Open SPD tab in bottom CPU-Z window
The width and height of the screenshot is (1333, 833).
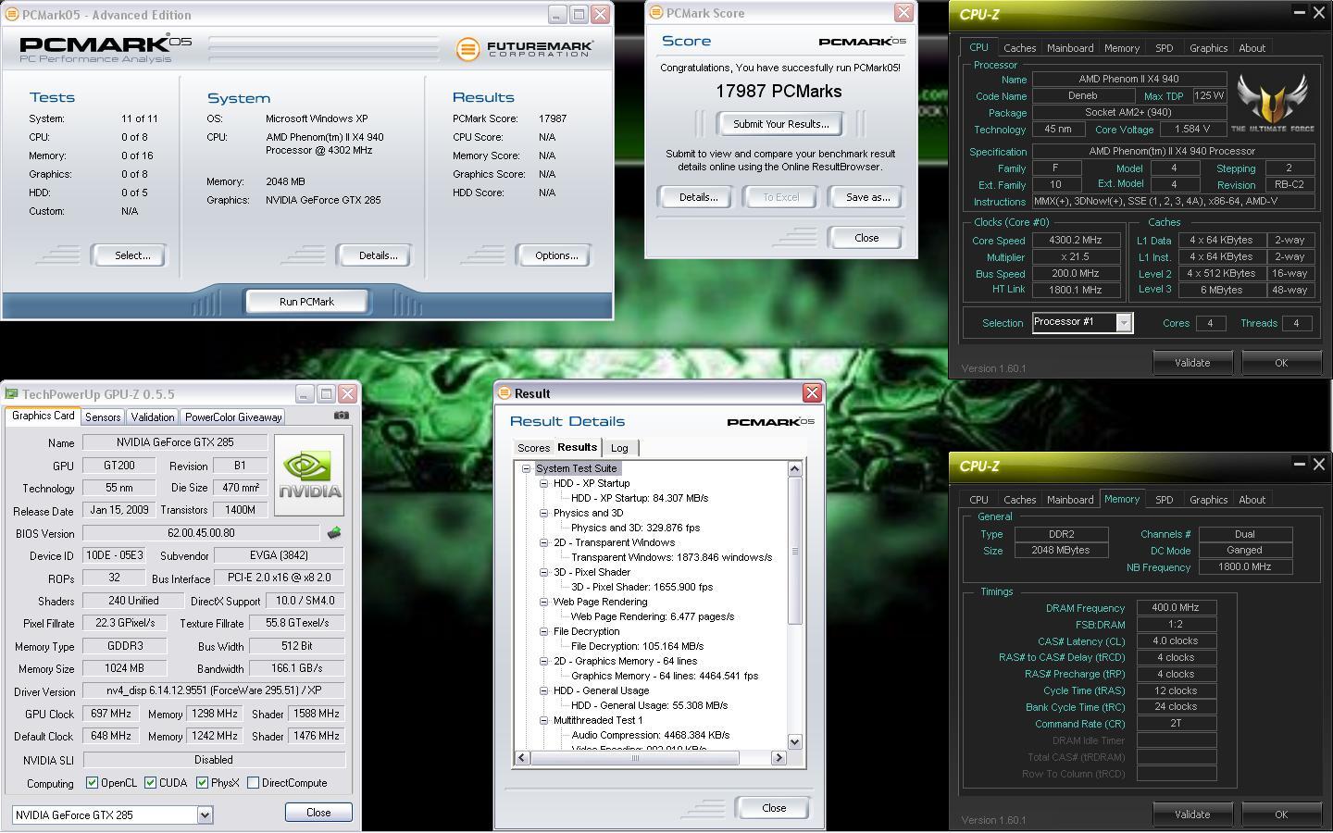click(x=1165, y=500)
